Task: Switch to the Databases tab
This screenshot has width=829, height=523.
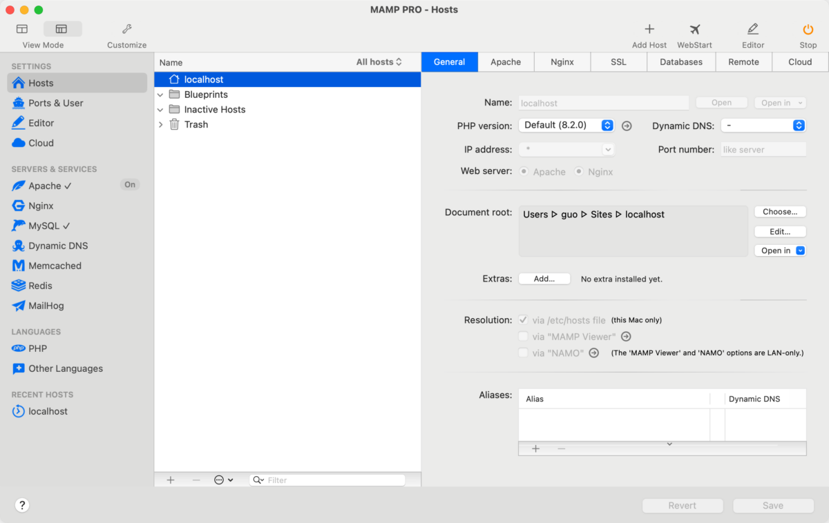Action: point(681,62)
